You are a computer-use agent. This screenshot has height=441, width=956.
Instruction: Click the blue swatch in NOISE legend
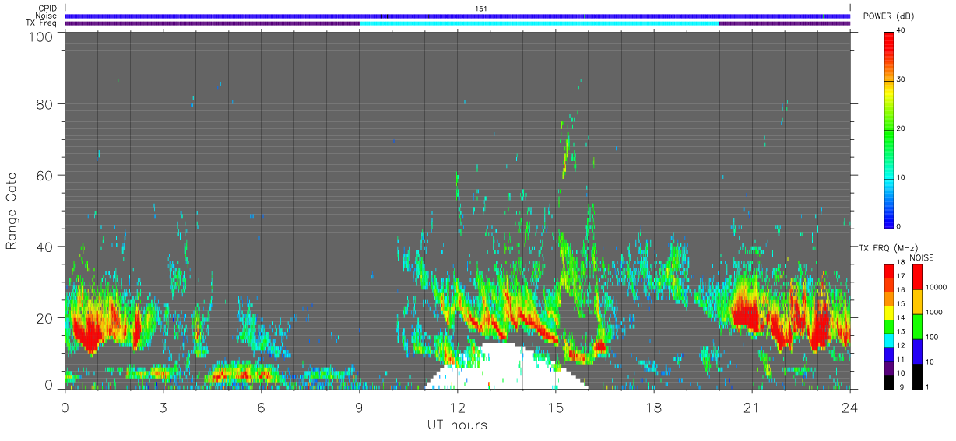coord(918,350)
